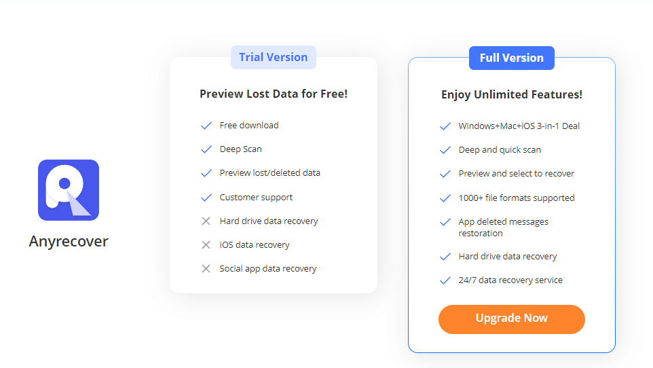Click the checkmark next to Customer support

(206, 197)
